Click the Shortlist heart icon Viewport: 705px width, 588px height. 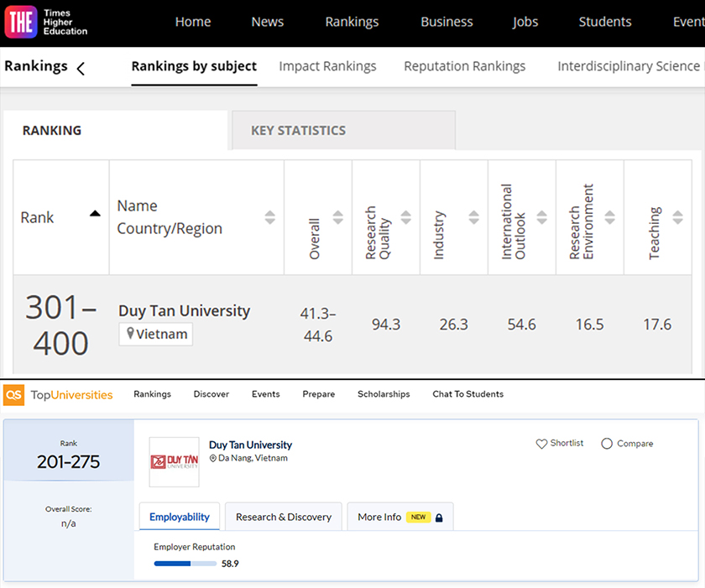pyautogui.click(x=541, y=444)
